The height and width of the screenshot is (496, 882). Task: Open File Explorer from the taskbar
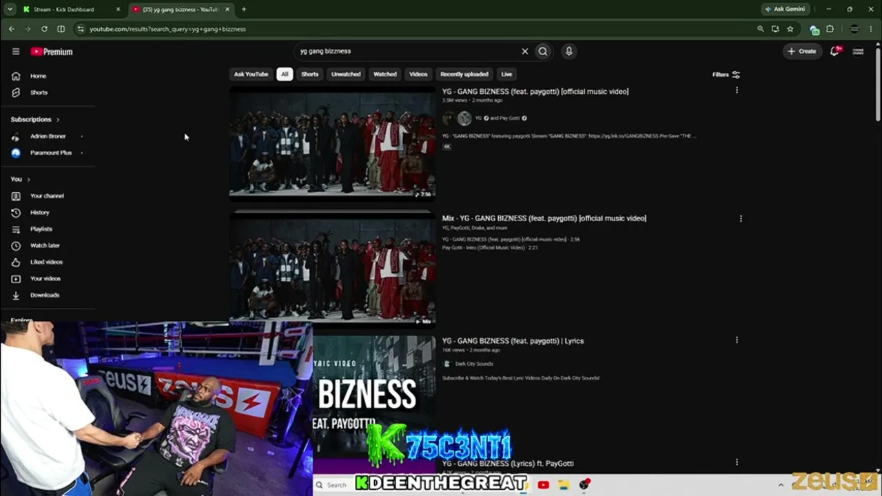click(564, 485)
